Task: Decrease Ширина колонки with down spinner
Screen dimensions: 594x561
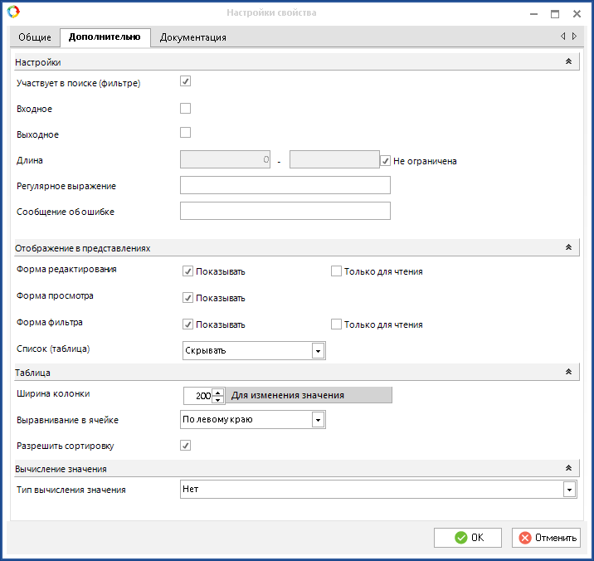Action: click(218, 399)
